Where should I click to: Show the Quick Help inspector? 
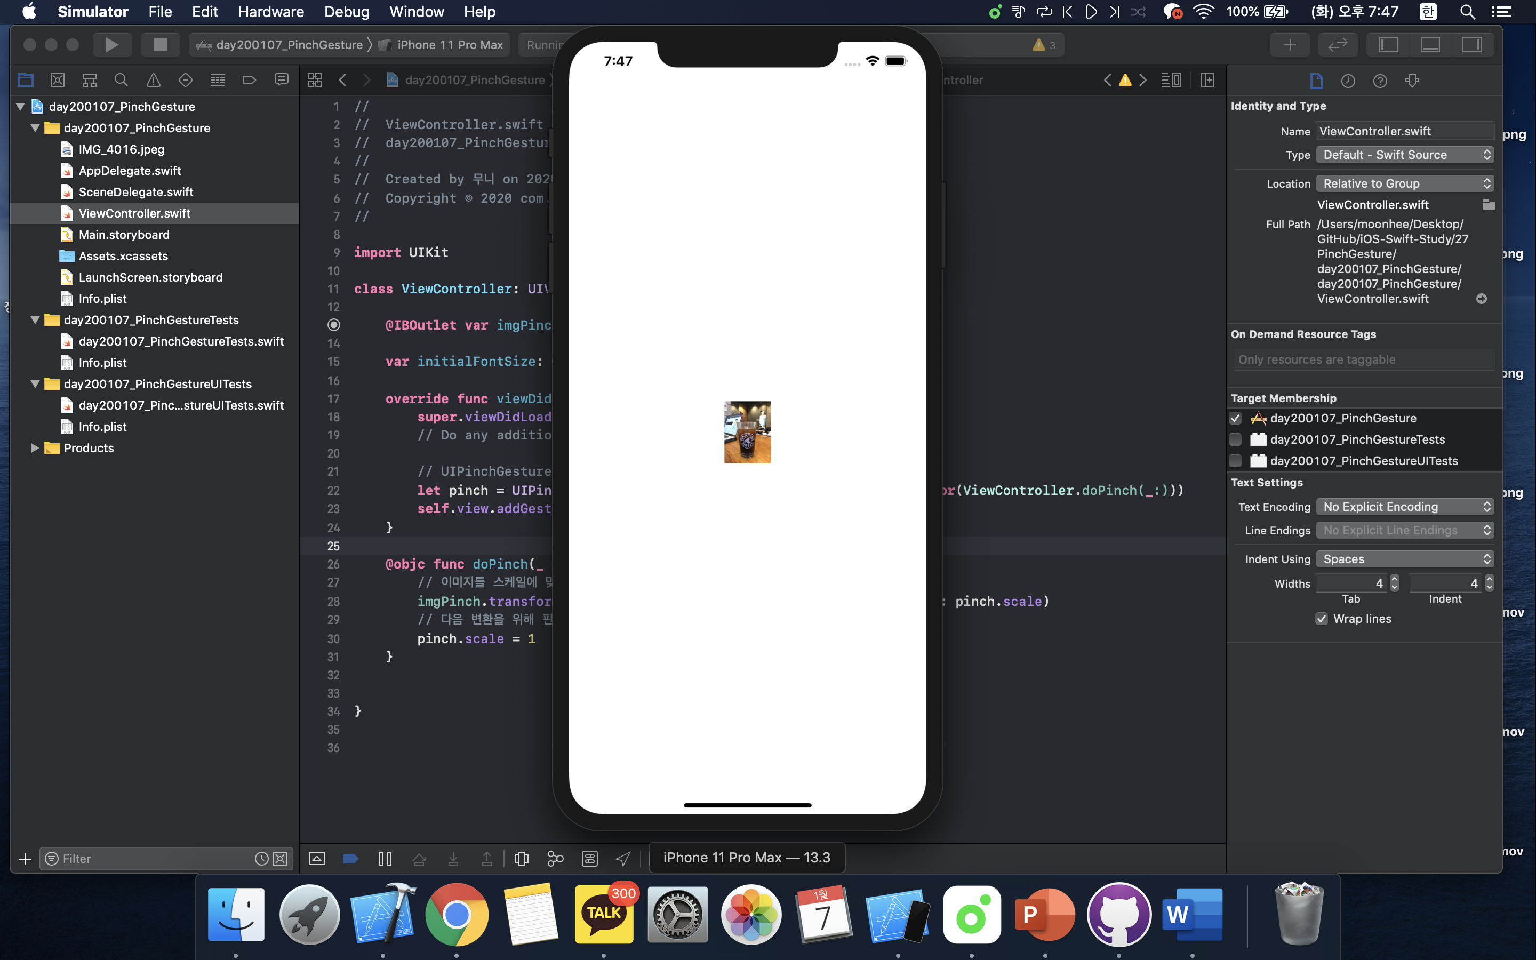coord(1380,81)
